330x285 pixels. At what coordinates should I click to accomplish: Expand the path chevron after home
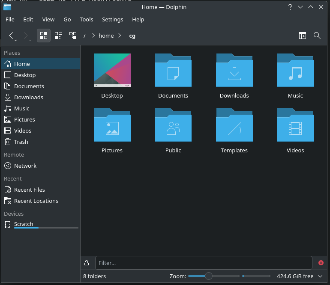(120, 36)
